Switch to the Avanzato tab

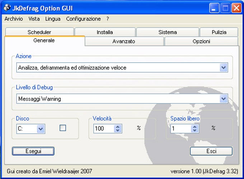pos(124,41)
